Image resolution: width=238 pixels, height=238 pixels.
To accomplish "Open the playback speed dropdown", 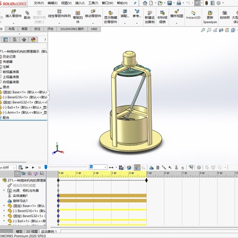I will 98,167.
